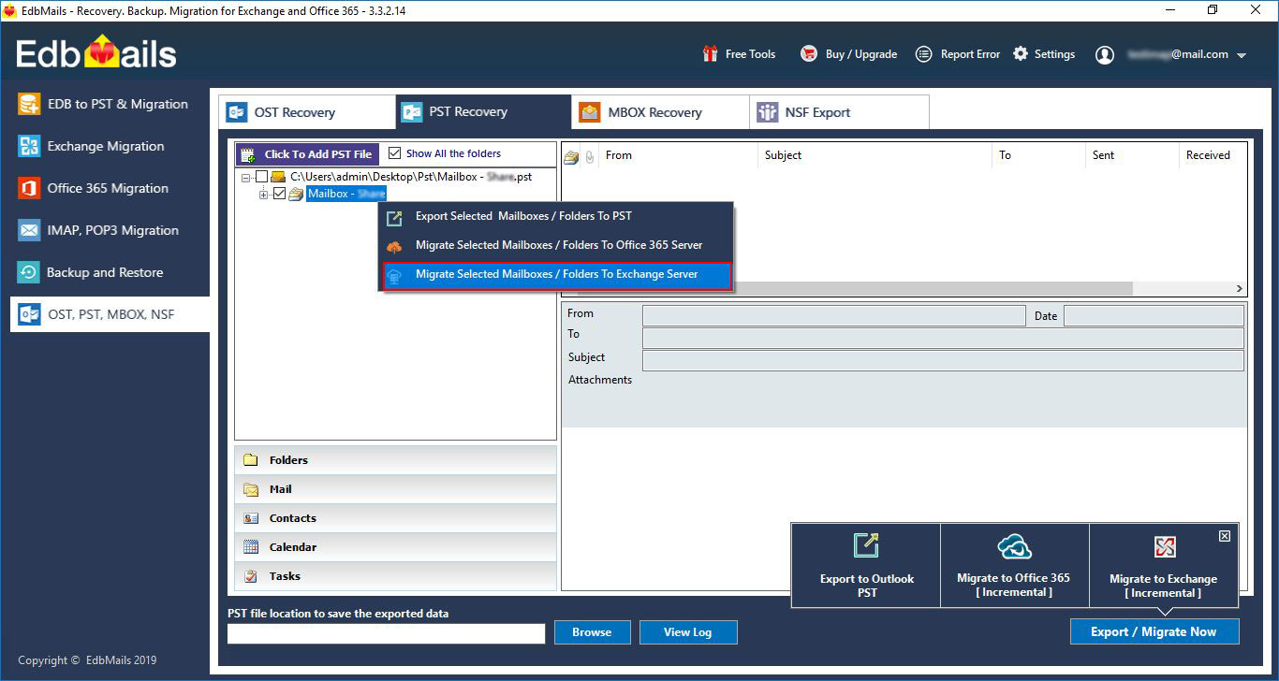
Task: Close the export options popup panel
Action: (x=1224, y=536)
